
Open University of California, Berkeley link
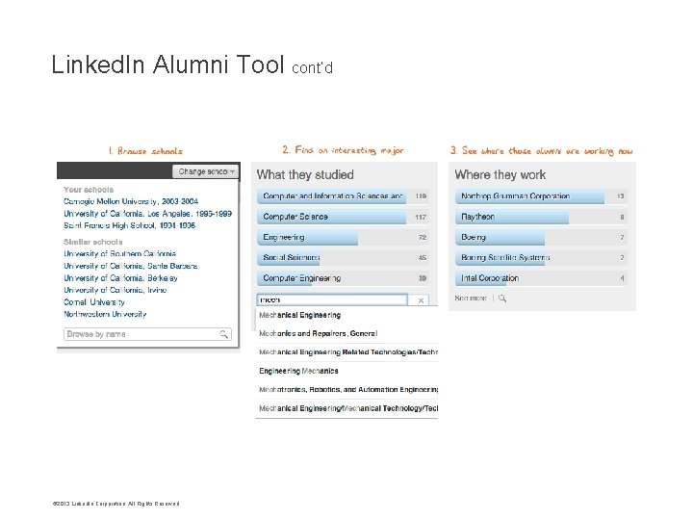[x=120, y=278]
